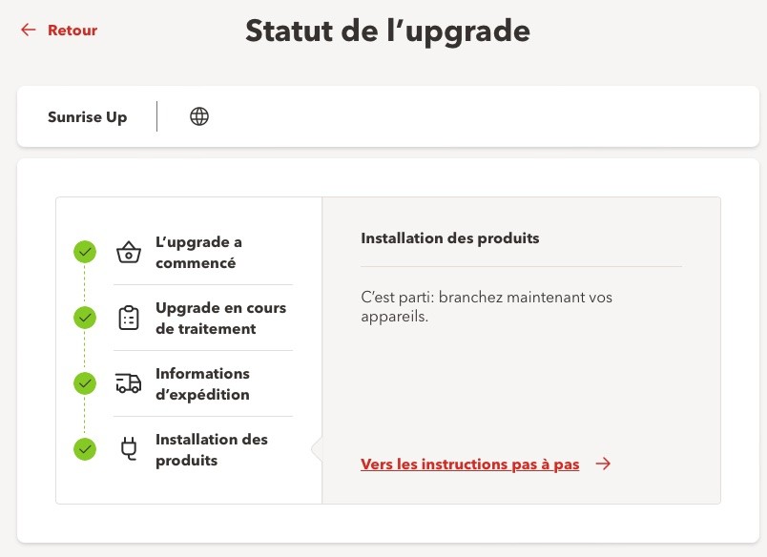Click the power plug step icon

pos(128,449)
